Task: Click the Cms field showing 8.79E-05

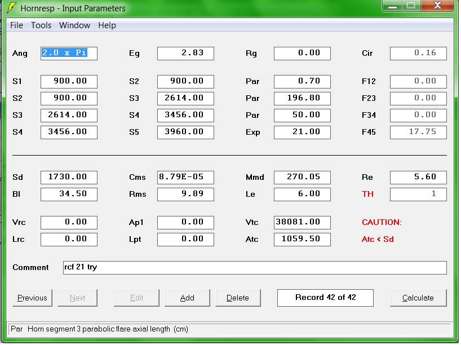Action: [185, 178]
